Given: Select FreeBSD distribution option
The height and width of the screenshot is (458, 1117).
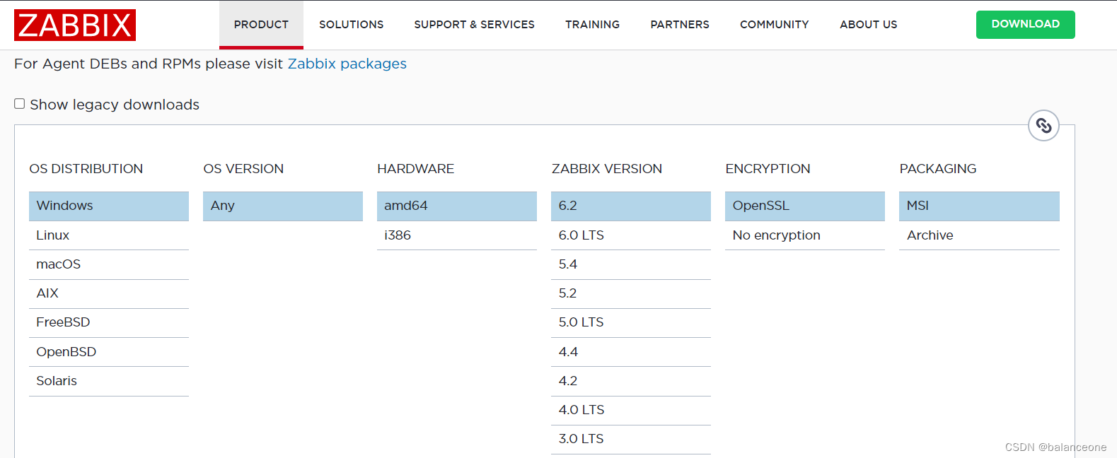Looking at the screenshot, I should (108, 322).
